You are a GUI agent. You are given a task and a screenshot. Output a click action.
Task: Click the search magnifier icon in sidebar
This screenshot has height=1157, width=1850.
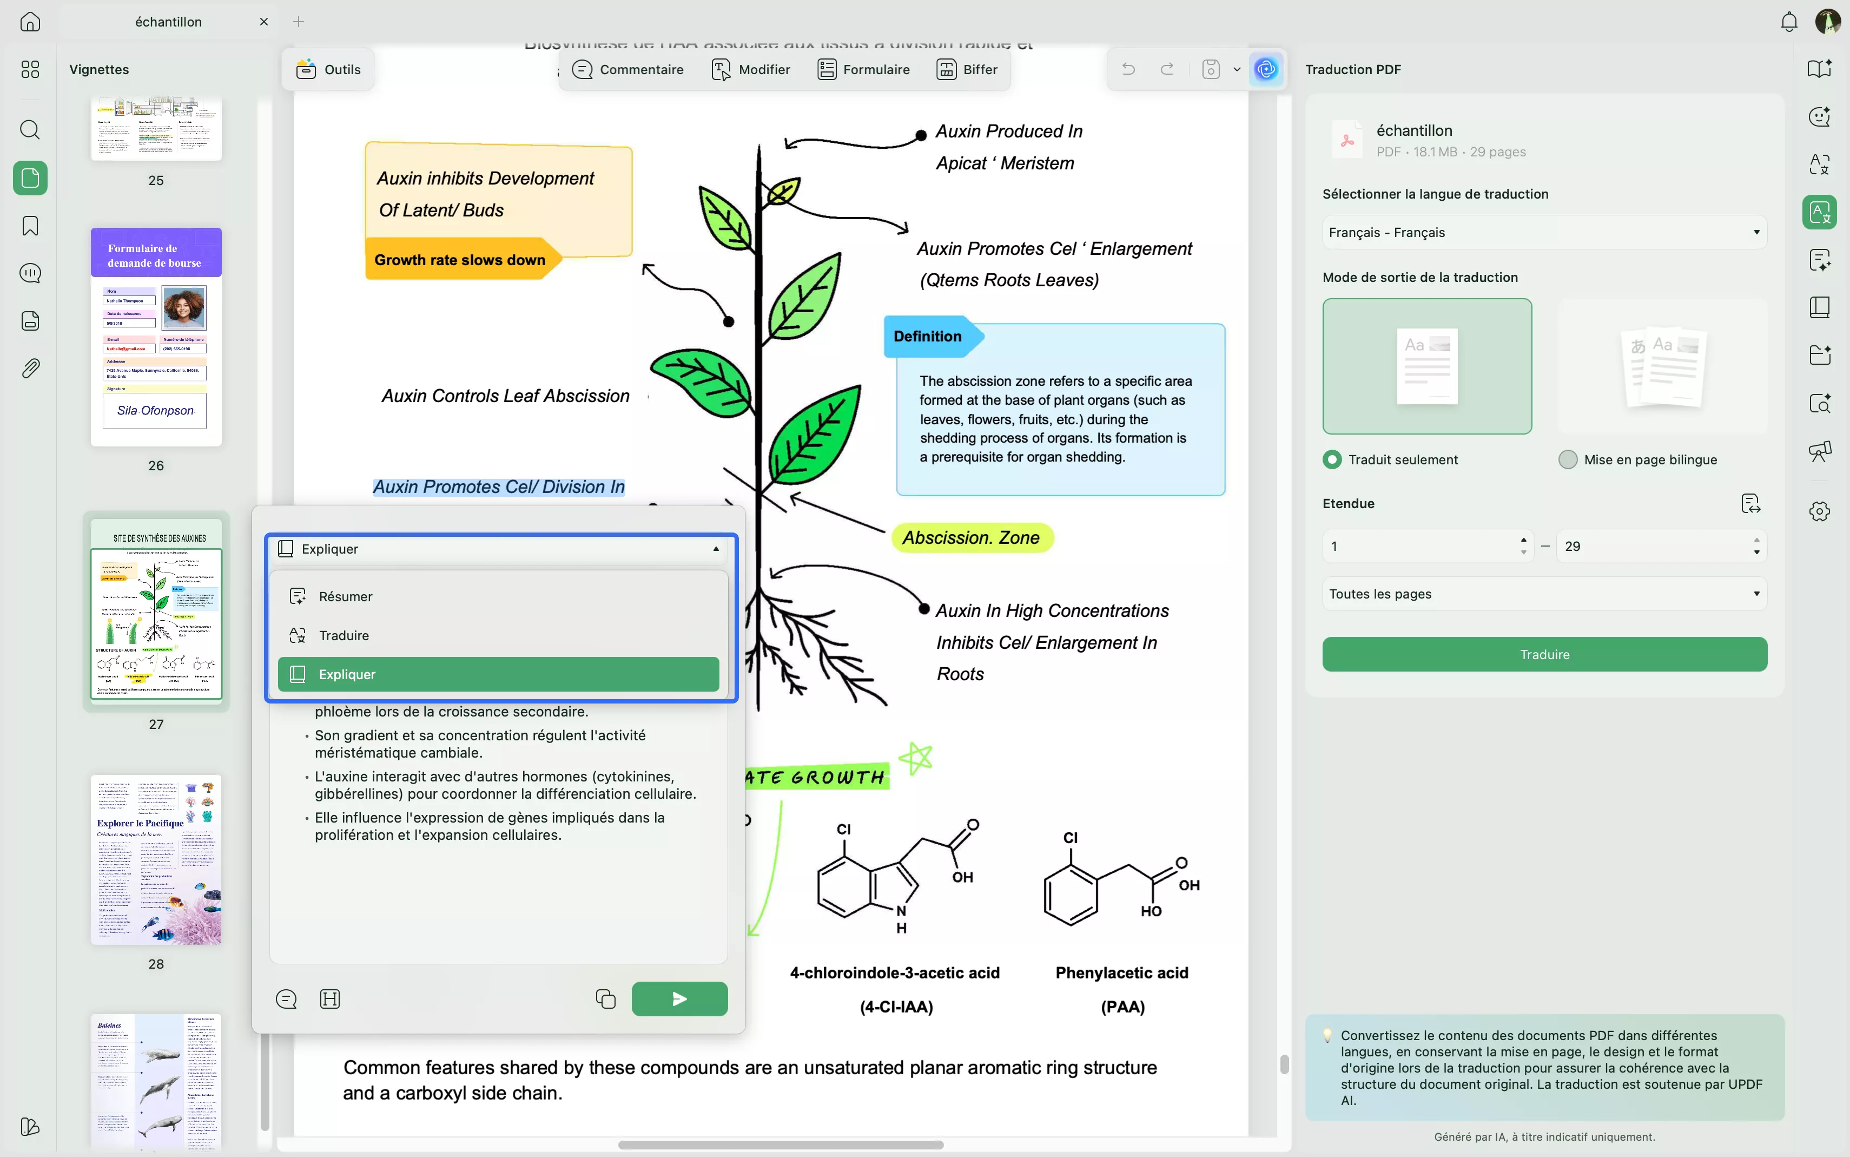point(30,129)
